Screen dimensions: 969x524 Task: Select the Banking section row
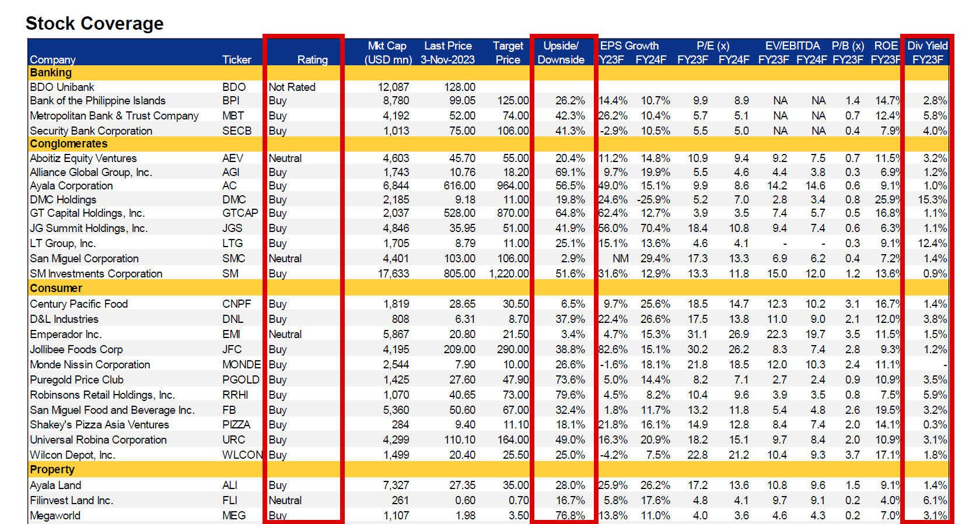[489, 73]
